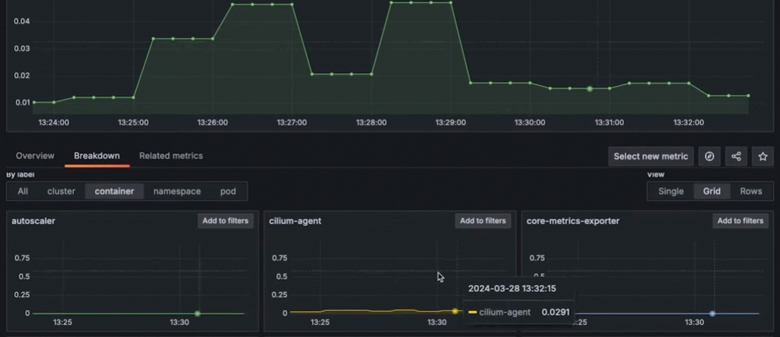Image resolution: width=780 pixels, height=337 pixels.
Task: Open the Breakdown tab
Action: pos(97,156)
